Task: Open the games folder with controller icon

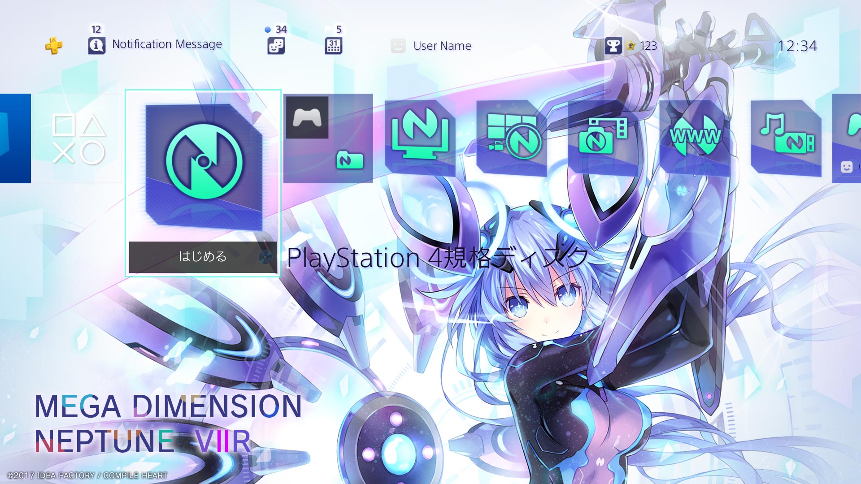Action: click(328, 138)
